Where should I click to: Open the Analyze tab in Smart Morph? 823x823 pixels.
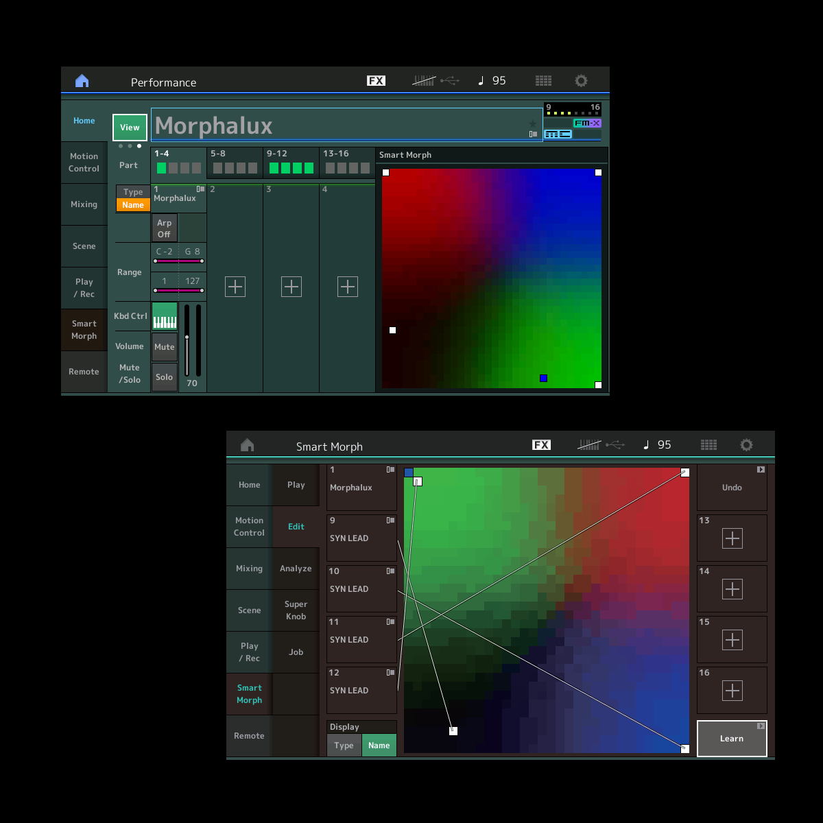point(296,569)
